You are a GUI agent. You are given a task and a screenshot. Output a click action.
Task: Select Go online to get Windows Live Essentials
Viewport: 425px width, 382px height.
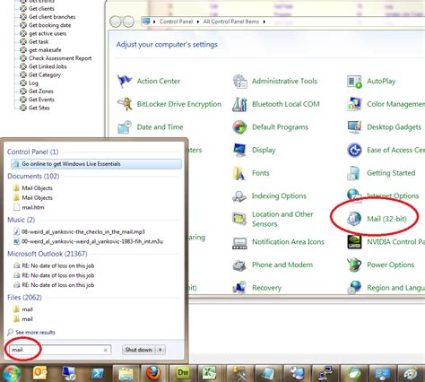(96, 164)
